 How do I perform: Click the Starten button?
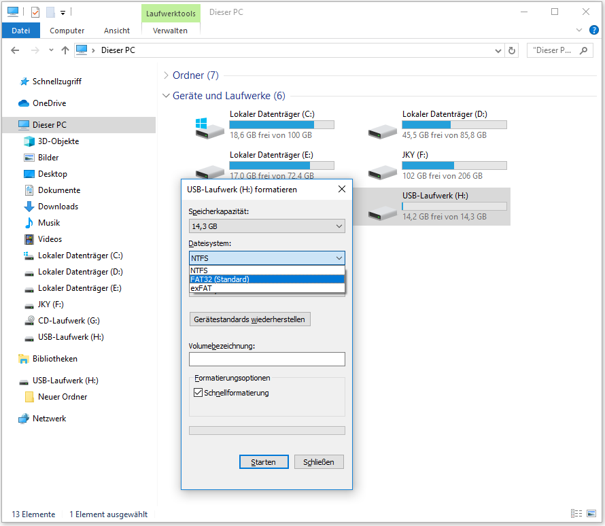tap(264, 462)
